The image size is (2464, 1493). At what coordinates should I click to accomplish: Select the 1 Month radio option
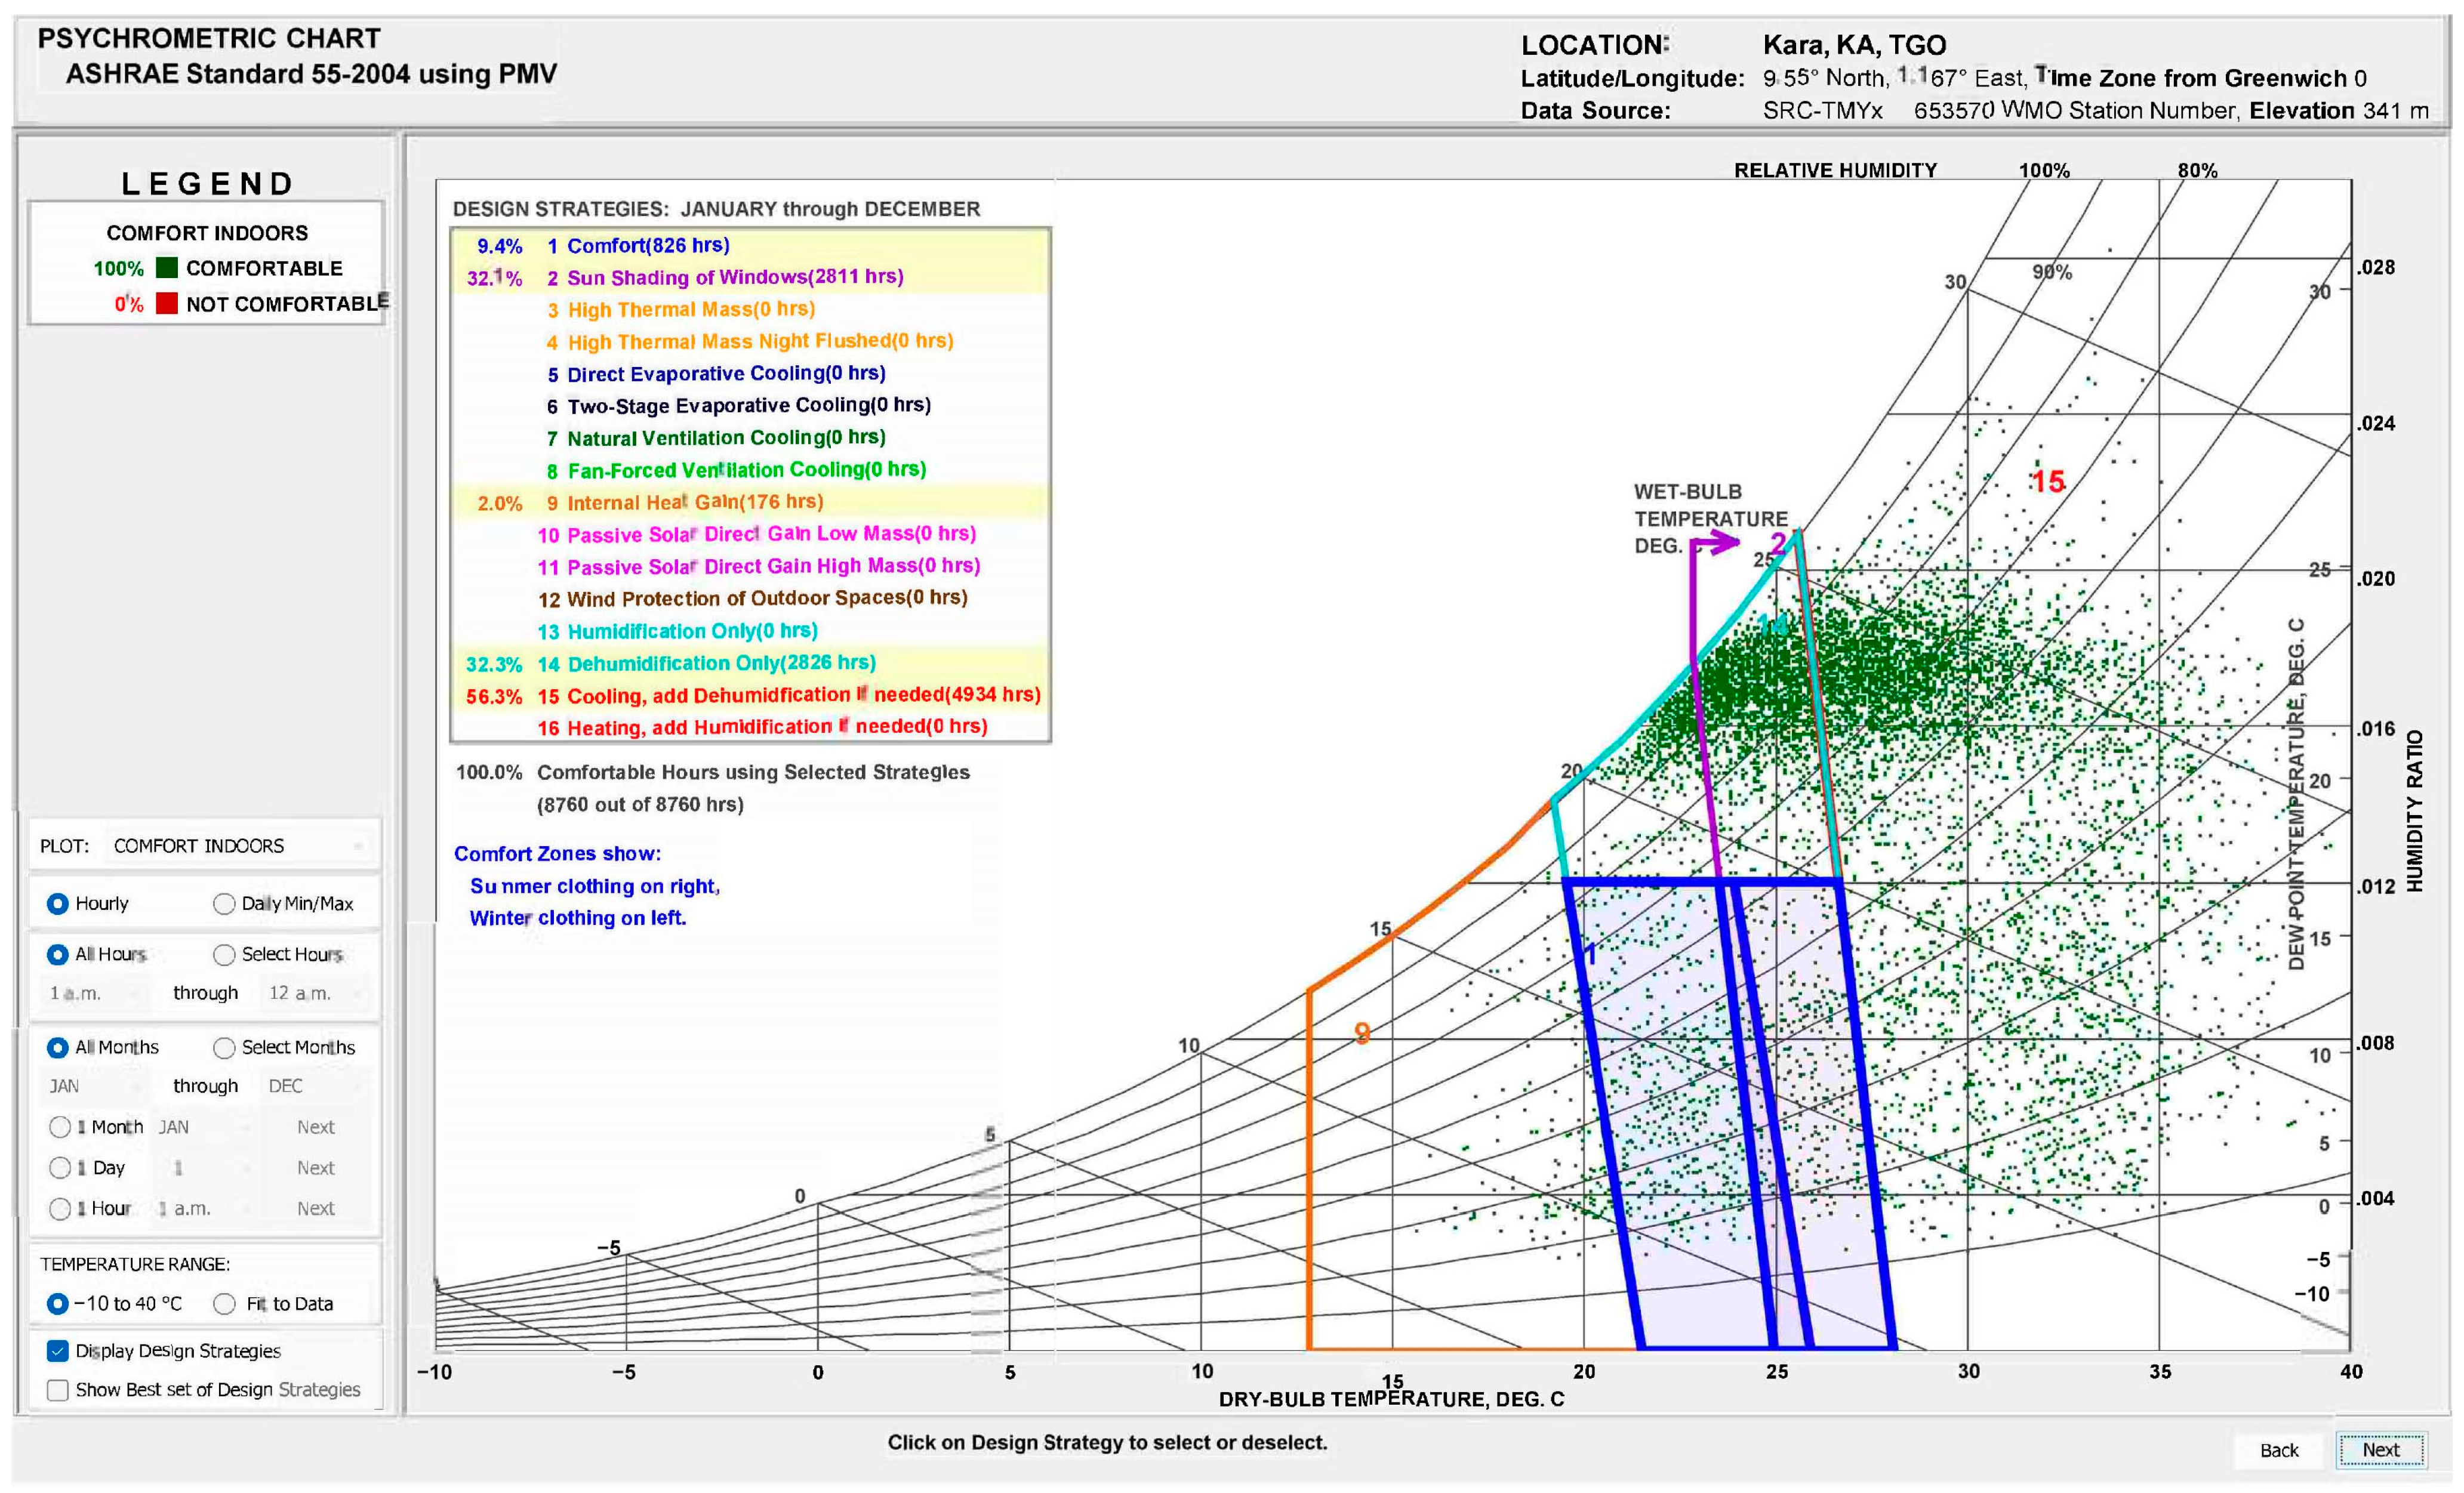[60, 1128]
